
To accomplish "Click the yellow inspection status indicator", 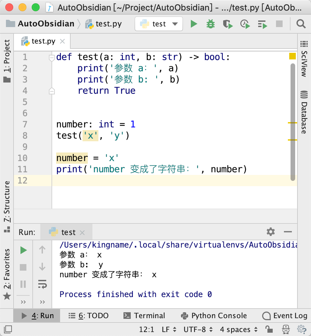I will 293,56.
